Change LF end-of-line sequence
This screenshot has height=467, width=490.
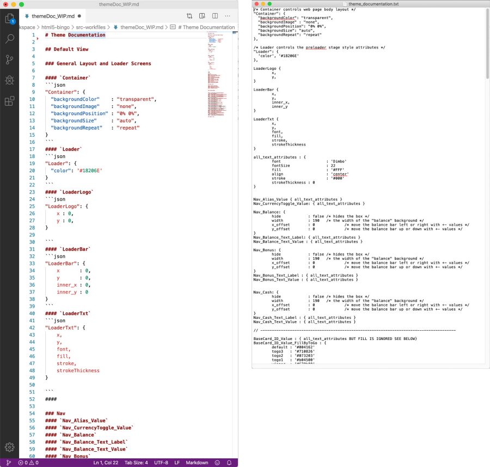[177, 463]
